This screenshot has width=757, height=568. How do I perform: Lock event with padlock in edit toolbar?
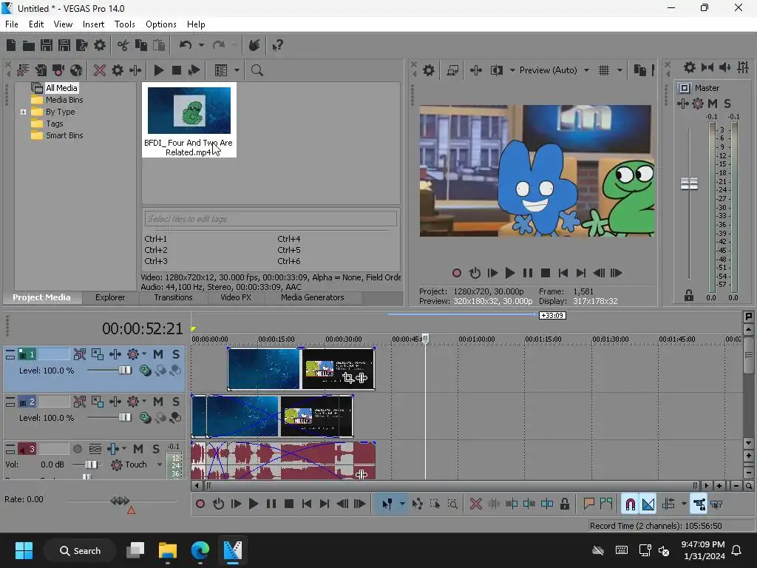point(564,504)
